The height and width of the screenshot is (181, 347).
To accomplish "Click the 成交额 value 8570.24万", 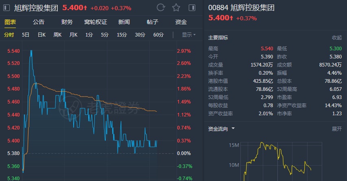I will click(x=330, y=65).
